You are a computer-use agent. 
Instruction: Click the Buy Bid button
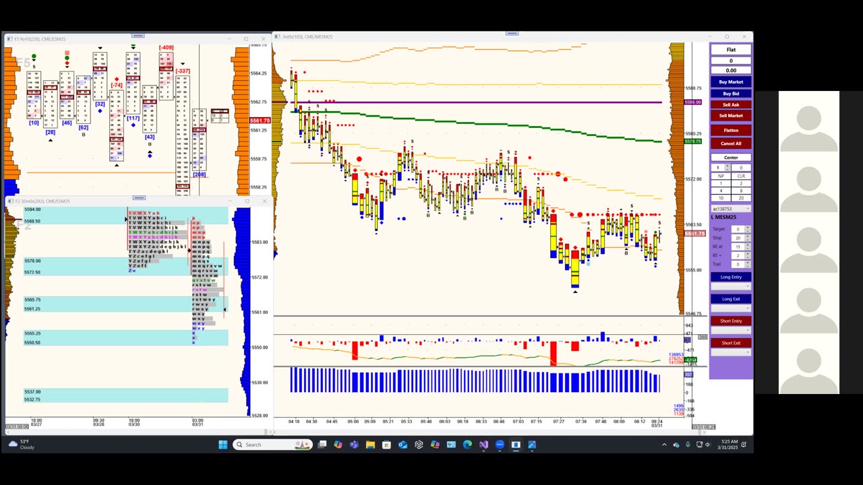click(x=731, y=94)
